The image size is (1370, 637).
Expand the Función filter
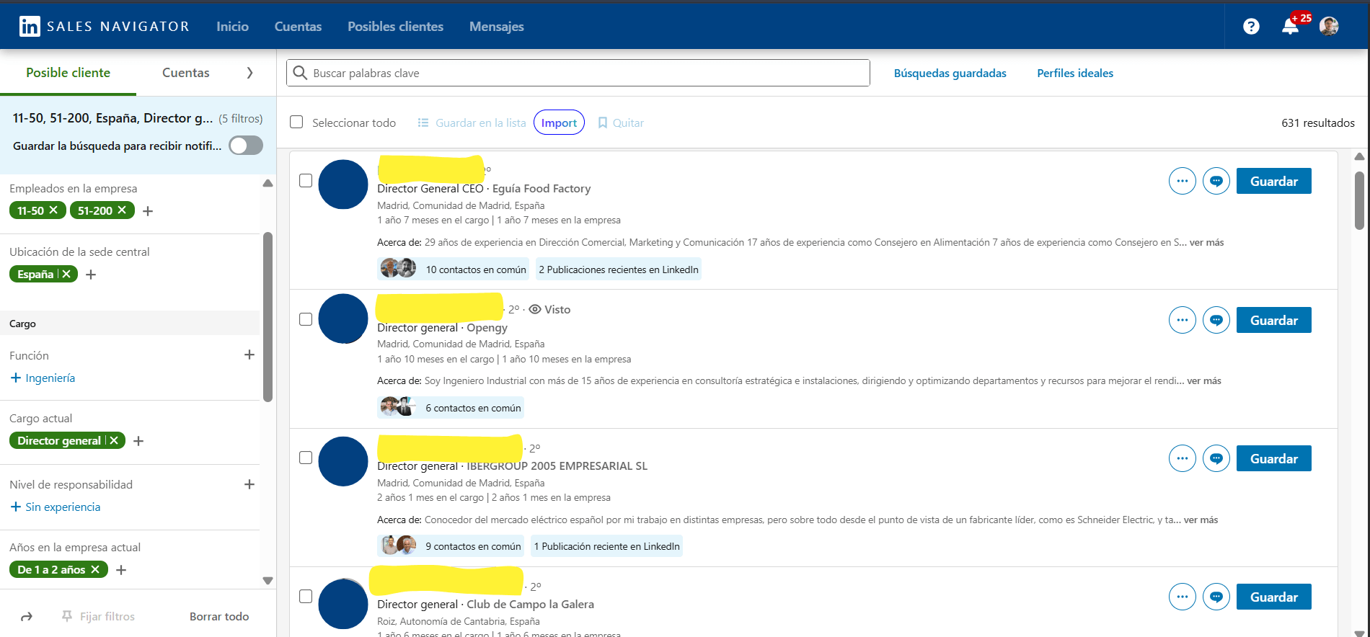tap(249, 355)
